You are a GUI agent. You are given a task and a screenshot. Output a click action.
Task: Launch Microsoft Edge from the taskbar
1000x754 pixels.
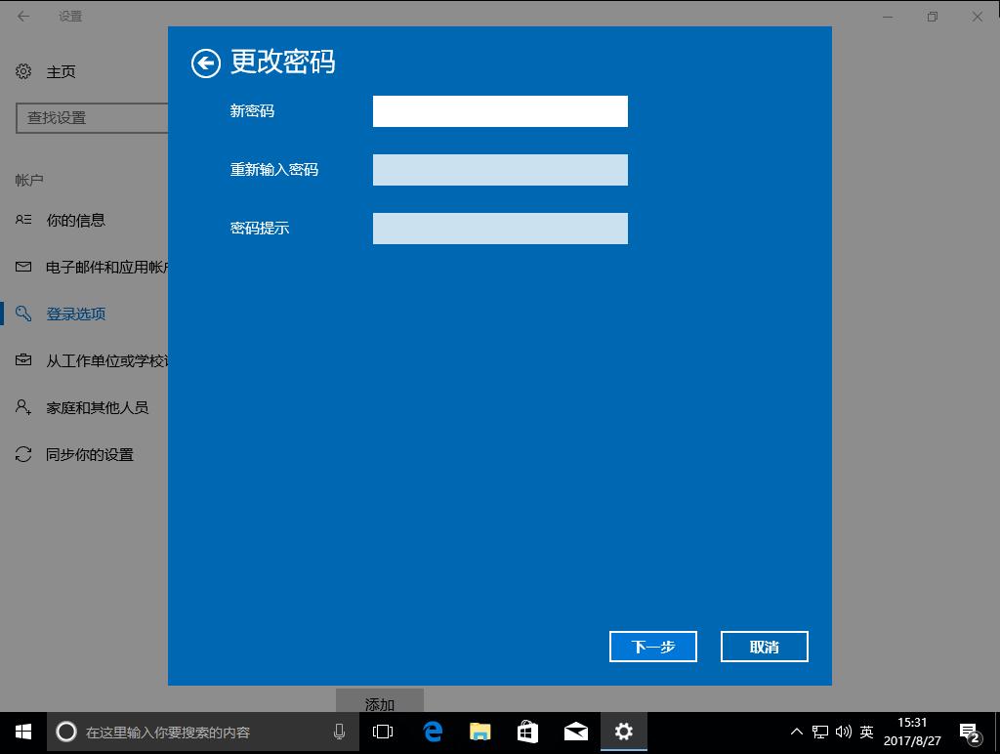click(430, 731)
